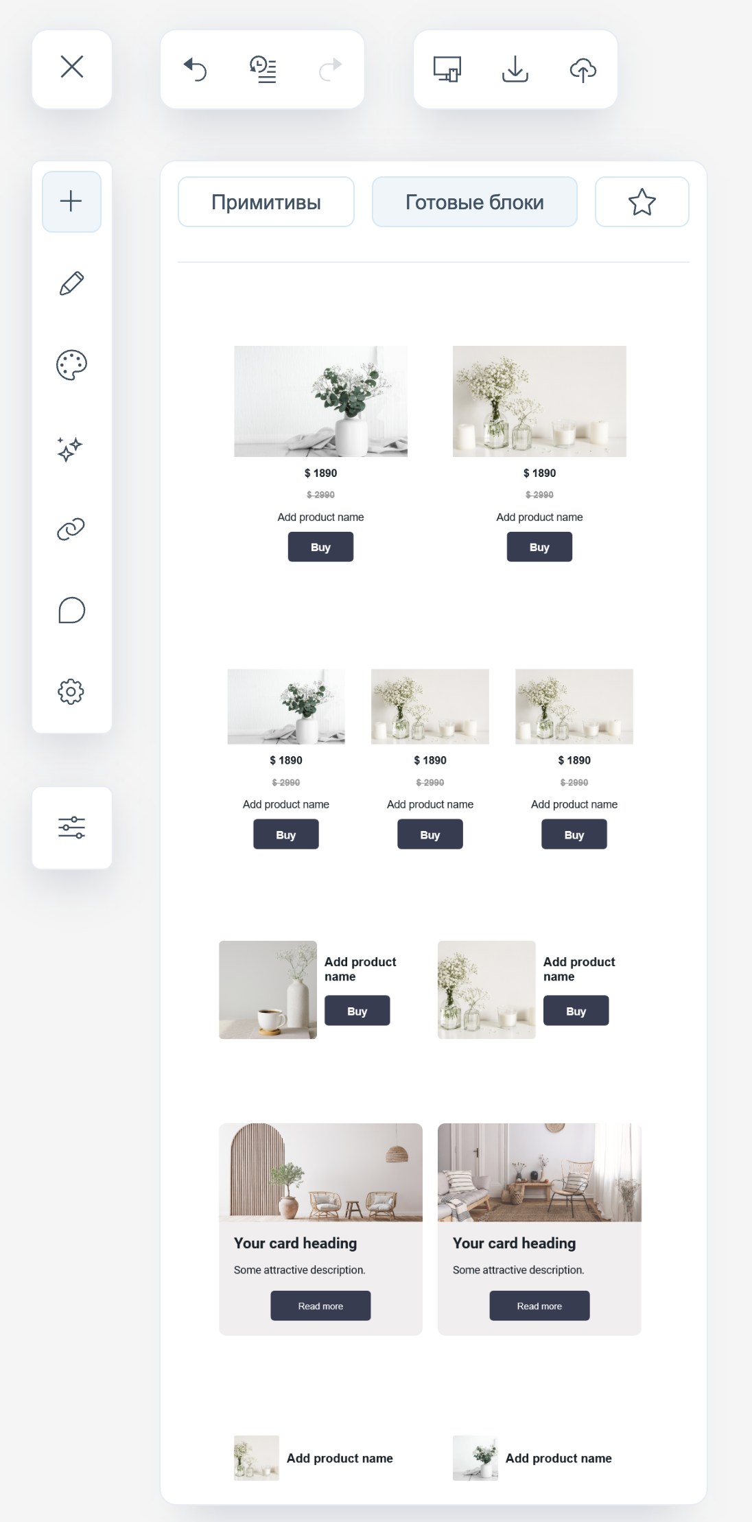Click the undo arrow icon

pyautogui.click(x=196, y=69)
